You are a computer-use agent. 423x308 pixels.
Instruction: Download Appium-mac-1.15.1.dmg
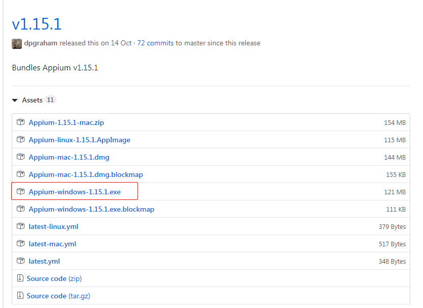coord(69,157)
